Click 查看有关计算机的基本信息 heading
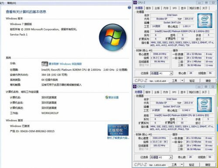Screen dimensions: 218x168 (x=26, y=12)
